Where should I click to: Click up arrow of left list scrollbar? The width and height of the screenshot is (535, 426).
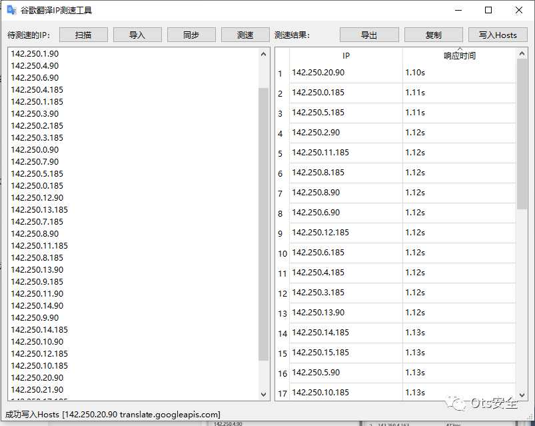(263, 54)
